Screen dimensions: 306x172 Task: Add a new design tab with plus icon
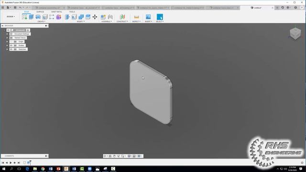click(277, 8)
